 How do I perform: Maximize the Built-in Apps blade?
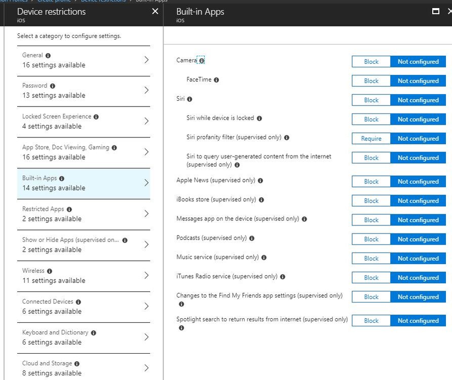(x=436, y=11)
